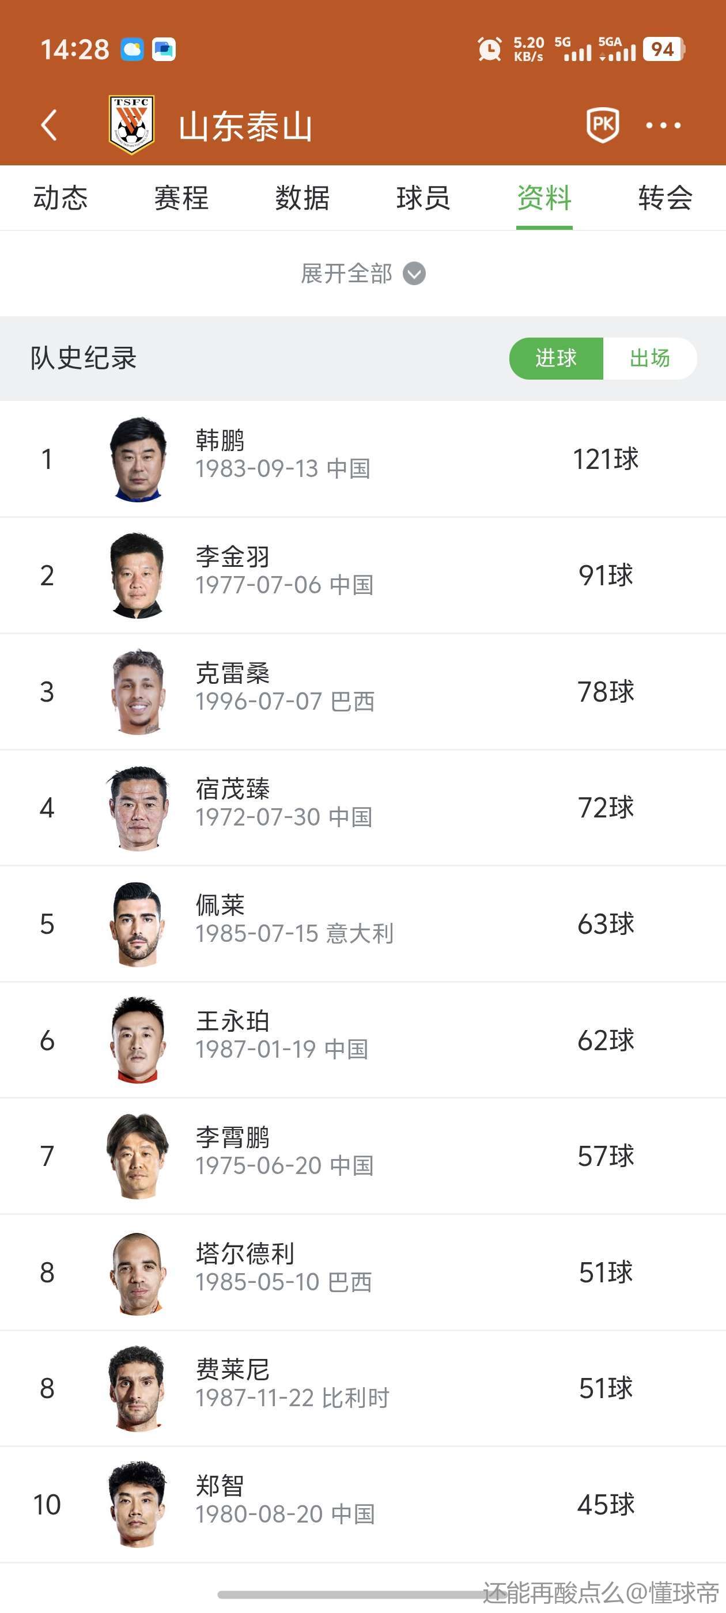Tap the Shandong Taishan club crest
The image size is (726, 1613).
[x=131, y=124]
